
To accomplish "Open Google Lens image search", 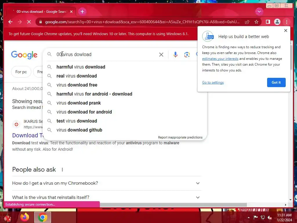I will (187, 55).
